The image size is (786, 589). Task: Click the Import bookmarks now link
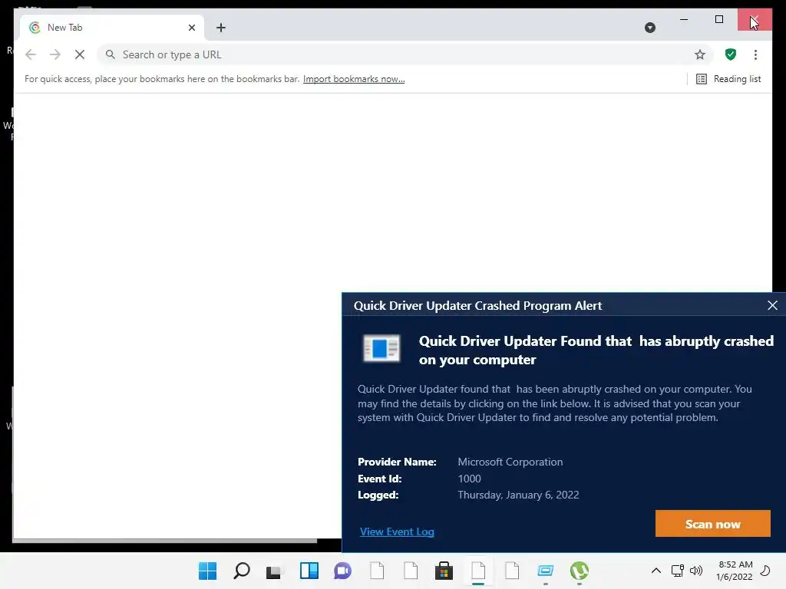tap(353, 79)
